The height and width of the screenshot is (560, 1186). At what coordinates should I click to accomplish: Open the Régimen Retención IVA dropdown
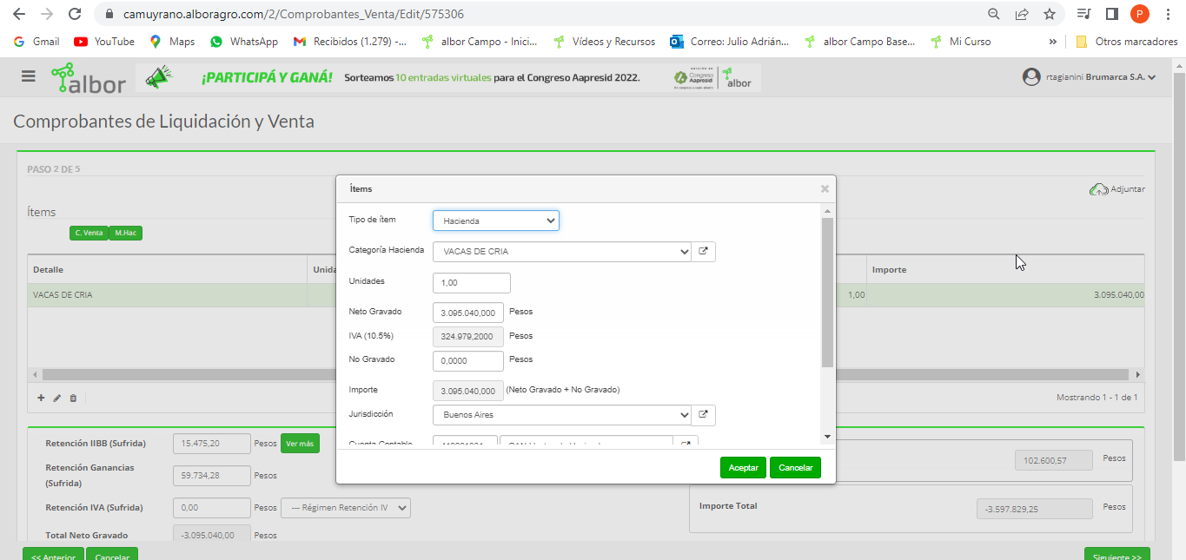click(x=346, y=508)
